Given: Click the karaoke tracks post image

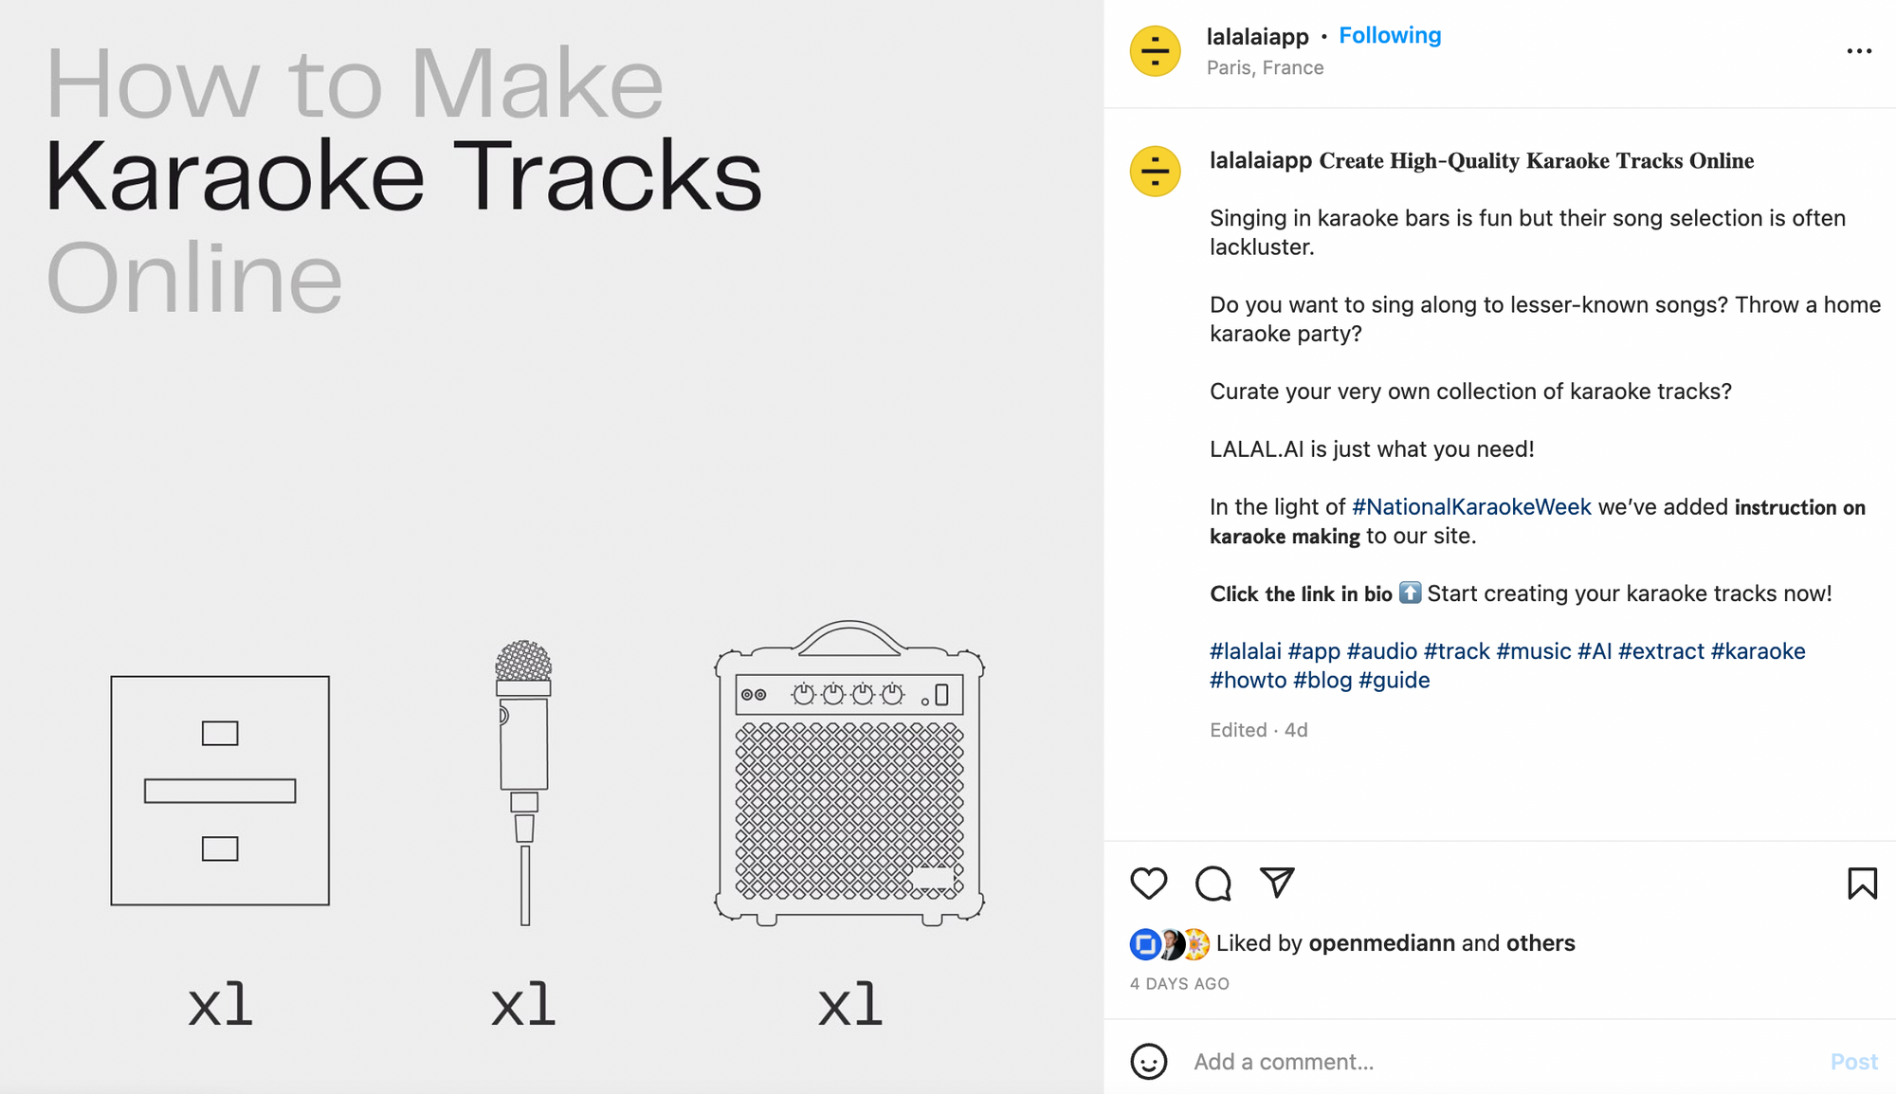Looking at the screenshot, I should 552,547.
